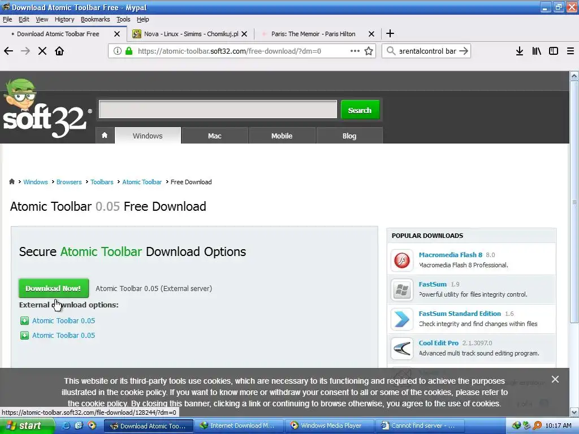Open the Help menu
The height and width of the screenshot is (434, 579).
coord(142,19)
